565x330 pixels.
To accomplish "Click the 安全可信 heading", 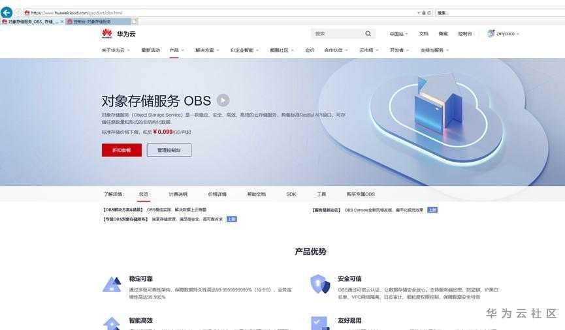I will [349, 278].
